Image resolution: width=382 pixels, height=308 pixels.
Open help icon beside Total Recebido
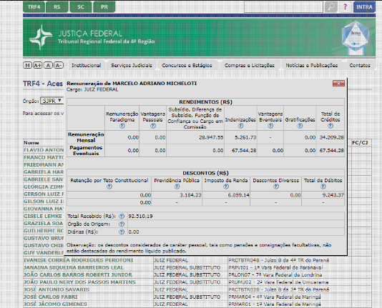(x=122, y=216)
